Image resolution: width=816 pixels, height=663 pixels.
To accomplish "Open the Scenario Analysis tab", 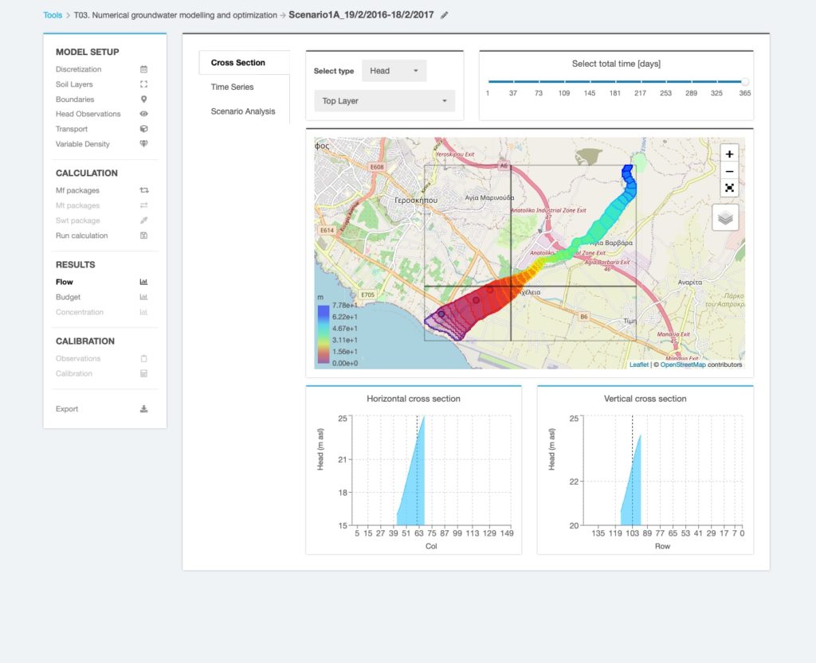I will 243,111.
